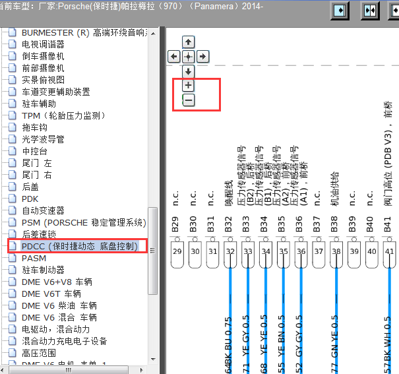Open 尾门 右 diagram

click(37, 175)
